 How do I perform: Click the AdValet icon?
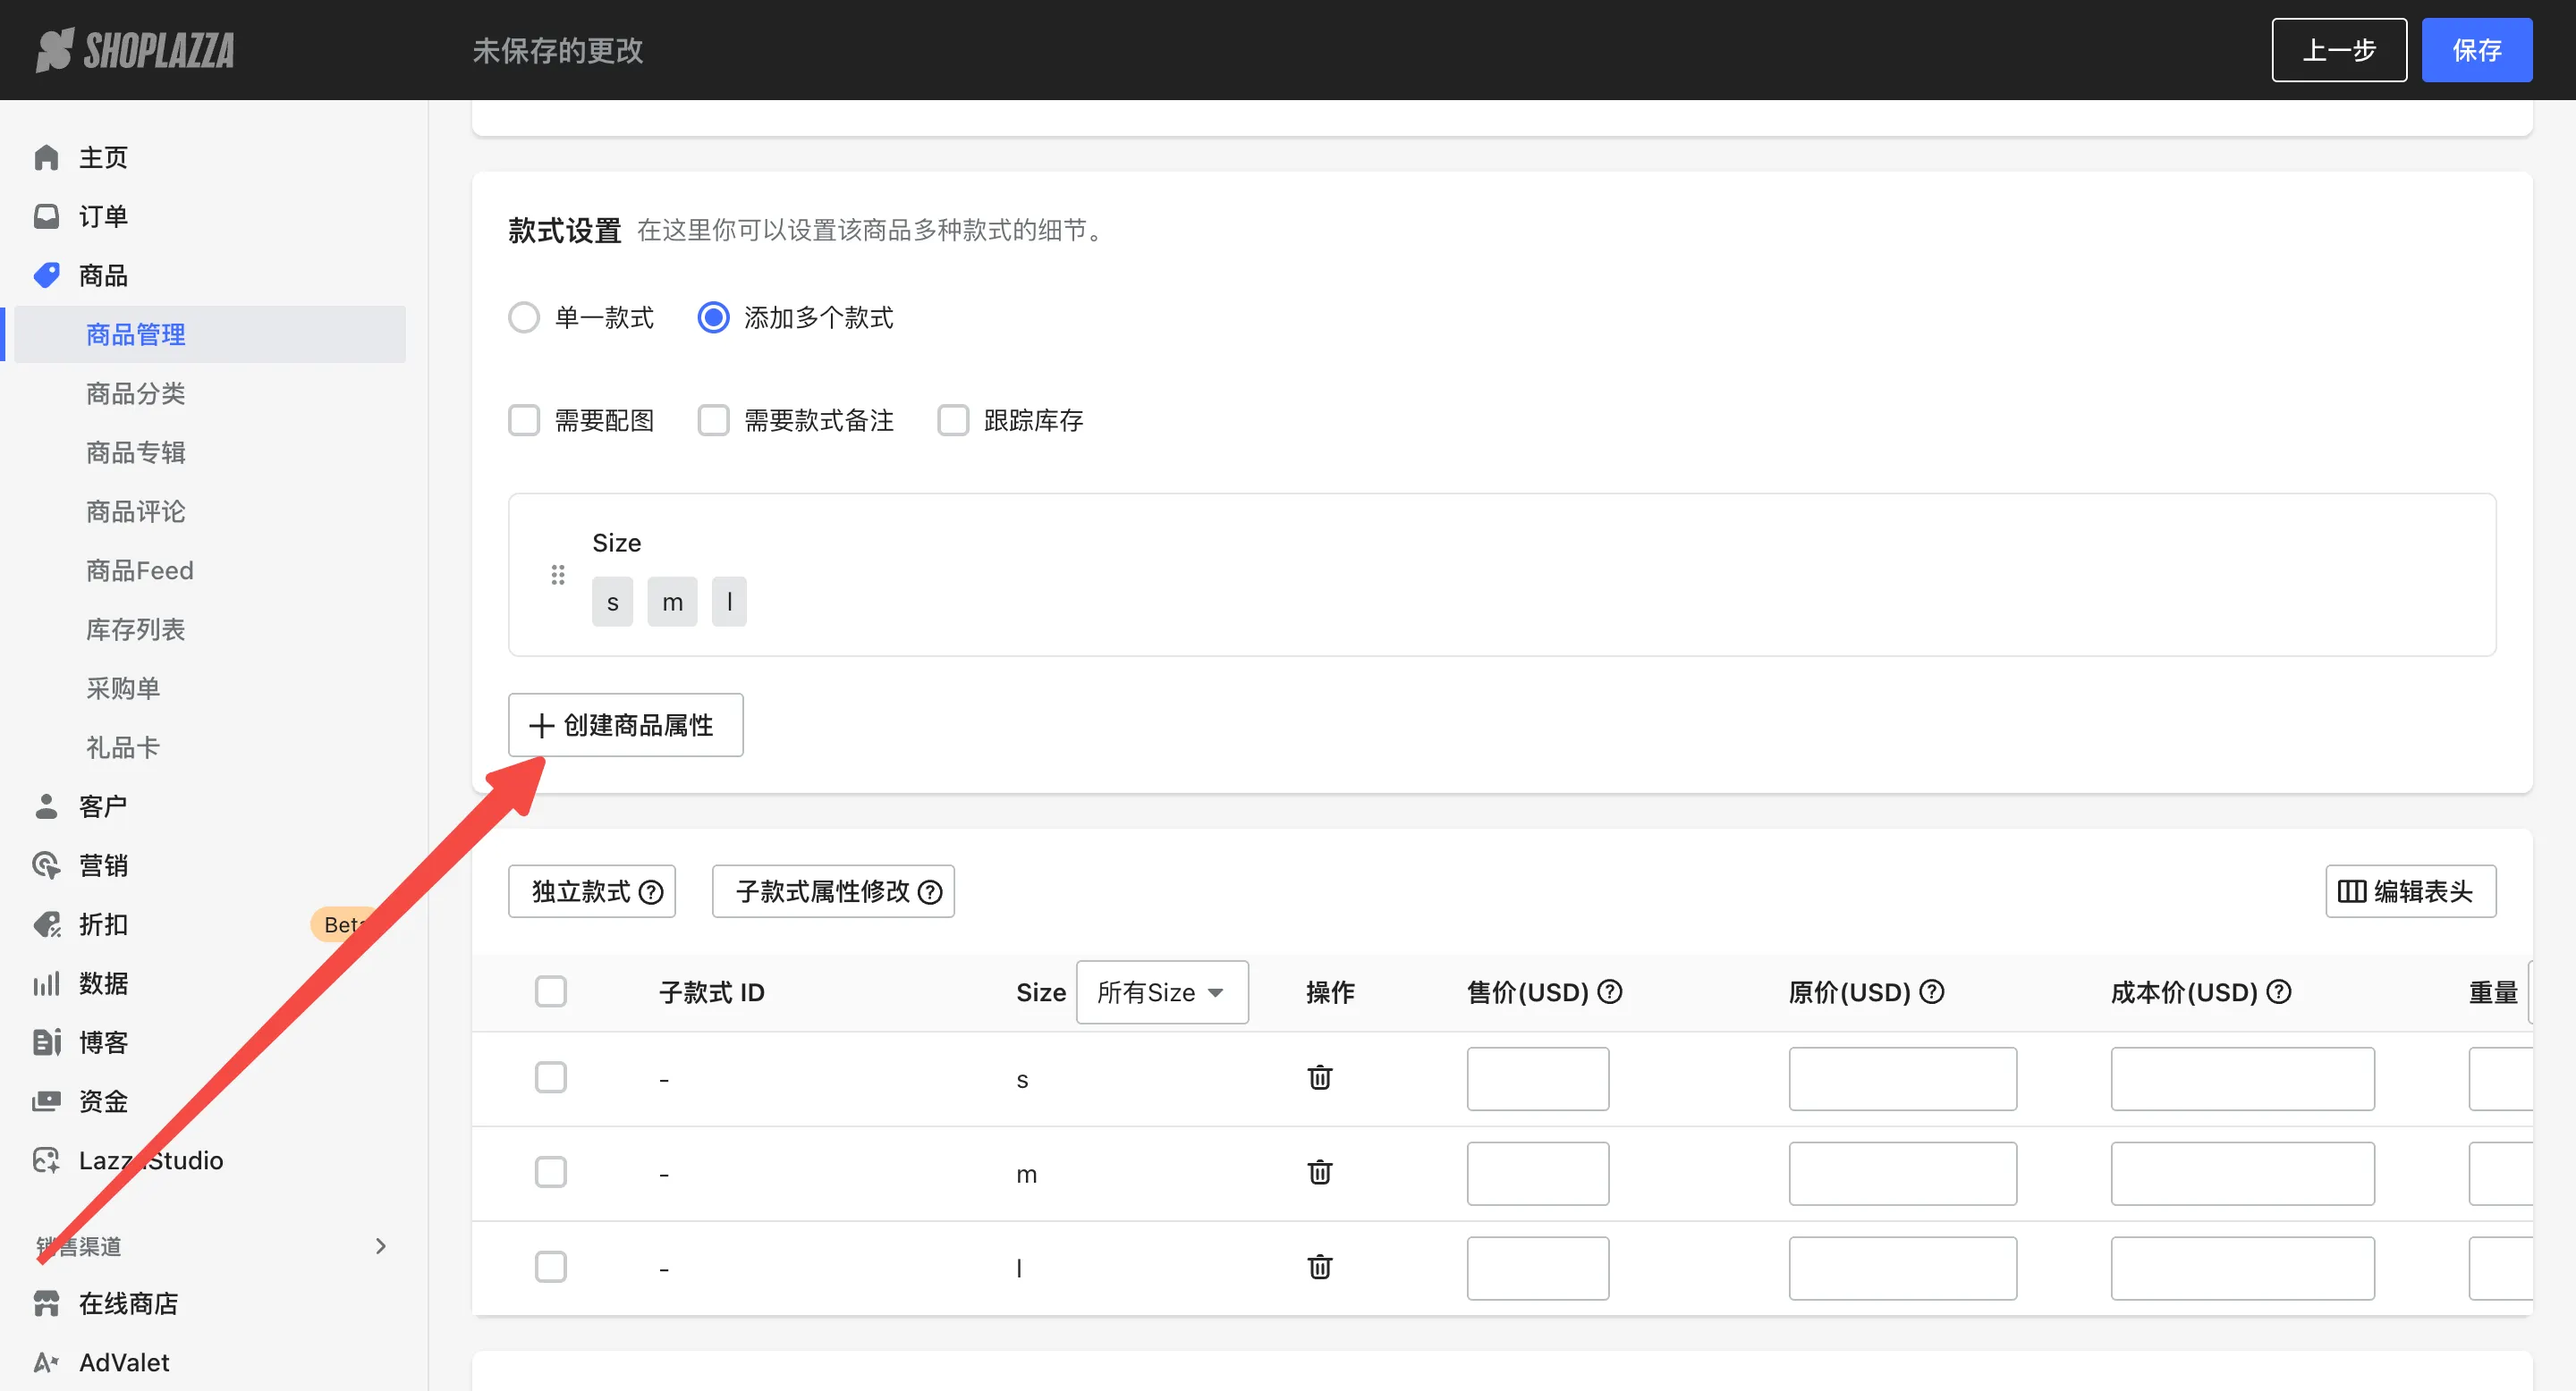(46, 1362)
